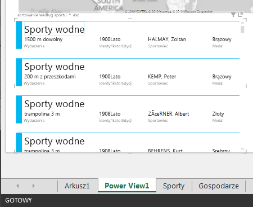Click the 'Sporty wodne' heading above BEHRENS card
This screenshot has width=253, height=207.
55,141
